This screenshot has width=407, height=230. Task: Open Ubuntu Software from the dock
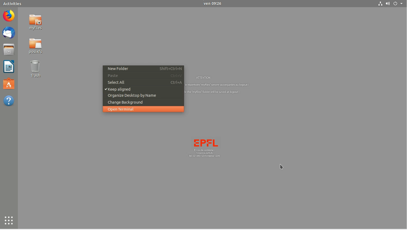point(9,84)
